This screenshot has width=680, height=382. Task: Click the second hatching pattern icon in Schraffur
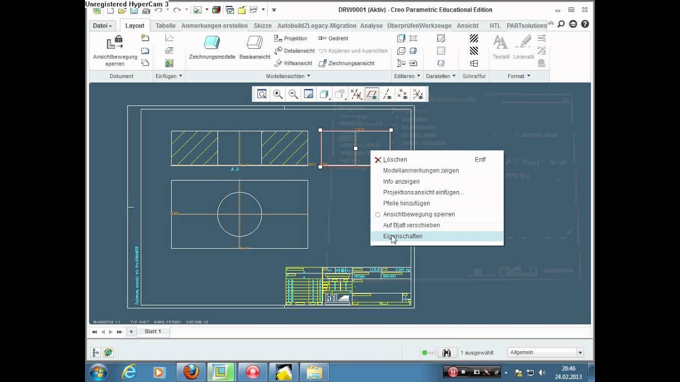point(474,51)
